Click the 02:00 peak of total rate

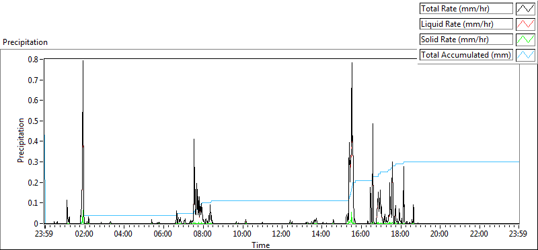tap(83, 61)
